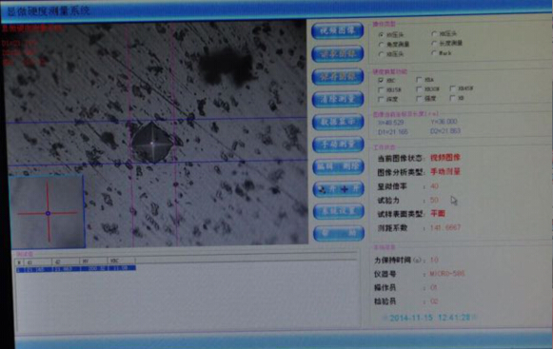
Task: Open 系统设置 system settings
Action: 338,211
